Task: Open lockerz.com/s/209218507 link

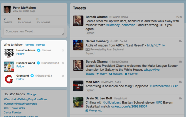Action: pyautogui.click(x=129, y=107)
